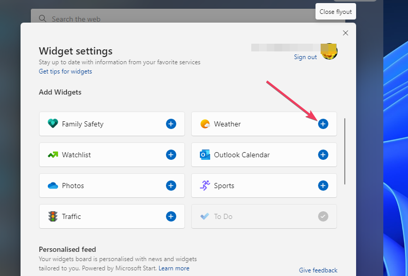Image resolution: width=408 pixels, height=276 pixels.
Task: Click the To Do checkmark icon
Action: [323, 216]
